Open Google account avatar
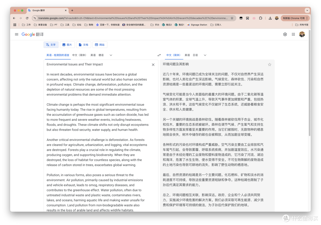The image size is (321, 225). [302, 34]
